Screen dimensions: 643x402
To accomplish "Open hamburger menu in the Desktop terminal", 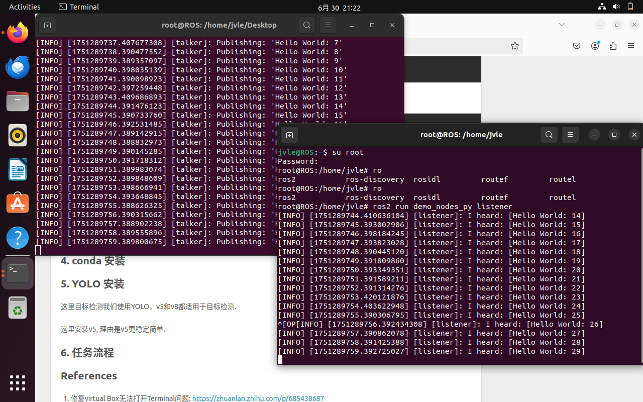I will pos(328,25).
